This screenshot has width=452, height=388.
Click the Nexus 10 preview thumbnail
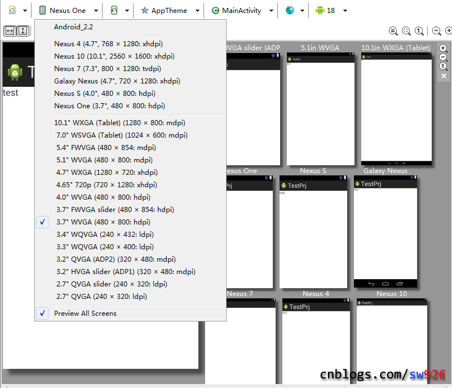point(392,341)
